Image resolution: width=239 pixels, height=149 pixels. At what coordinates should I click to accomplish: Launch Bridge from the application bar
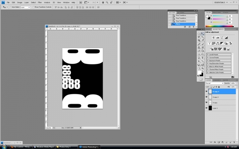point(80,2)
